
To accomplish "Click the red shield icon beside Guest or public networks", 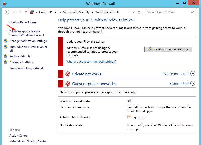I will tap(68, 84).
